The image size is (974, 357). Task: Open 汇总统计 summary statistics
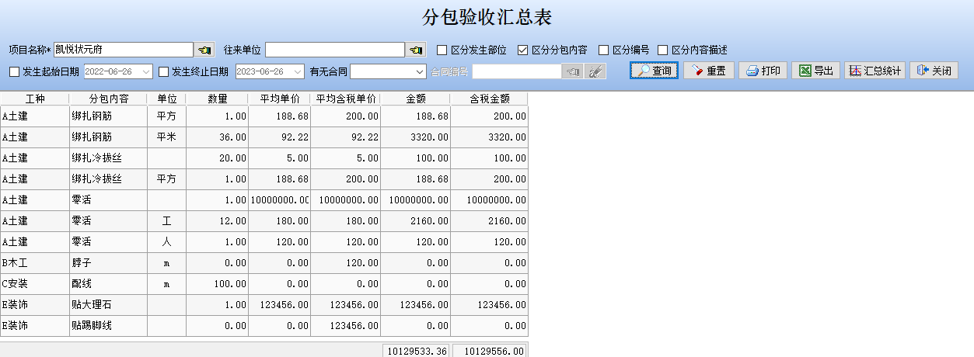coord(875,71)
